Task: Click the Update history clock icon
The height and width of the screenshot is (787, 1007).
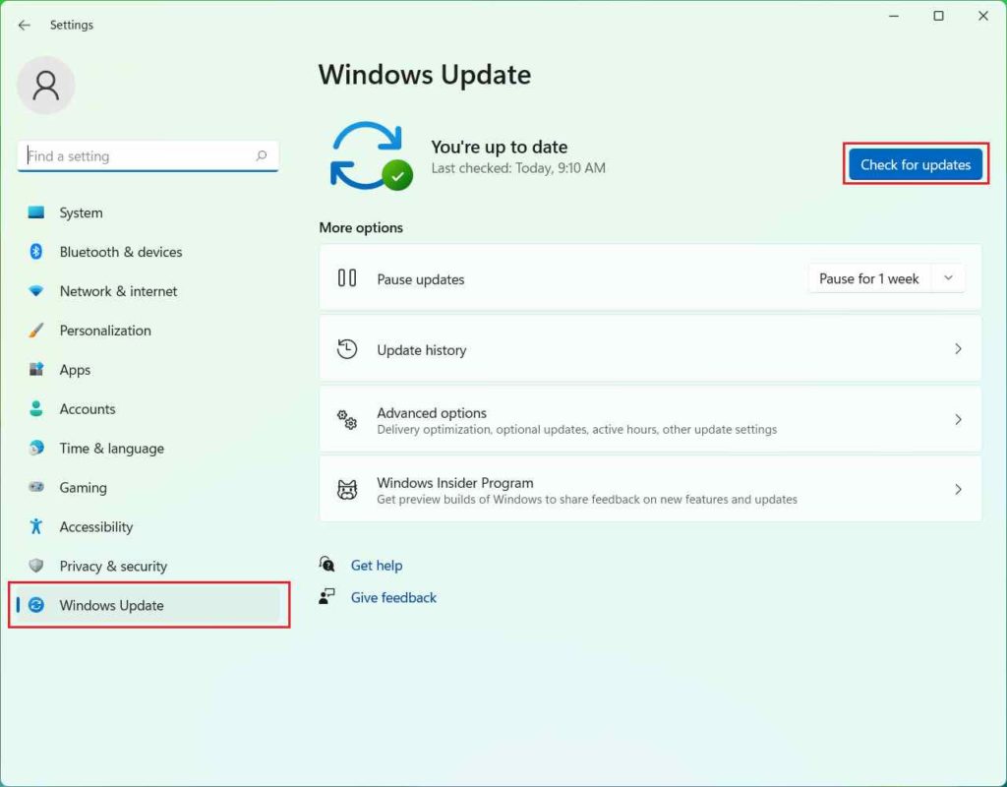Action: [x=347, y=349]
